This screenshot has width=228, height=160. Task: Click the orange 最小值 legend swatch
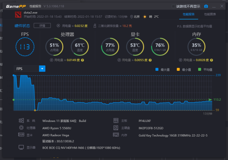click(178, 69)
